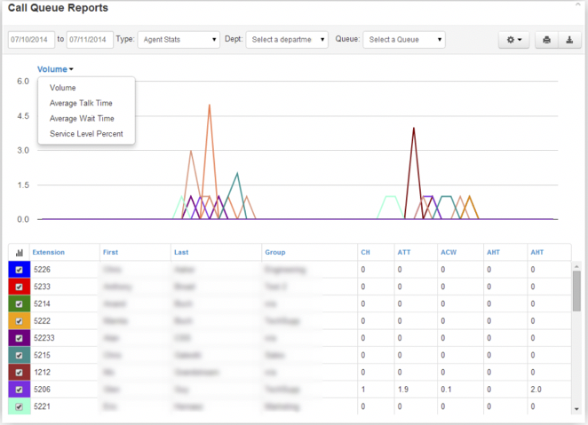Select Average Wait Time from the menu
Screen dimensions: 588x425
(81, 118)
